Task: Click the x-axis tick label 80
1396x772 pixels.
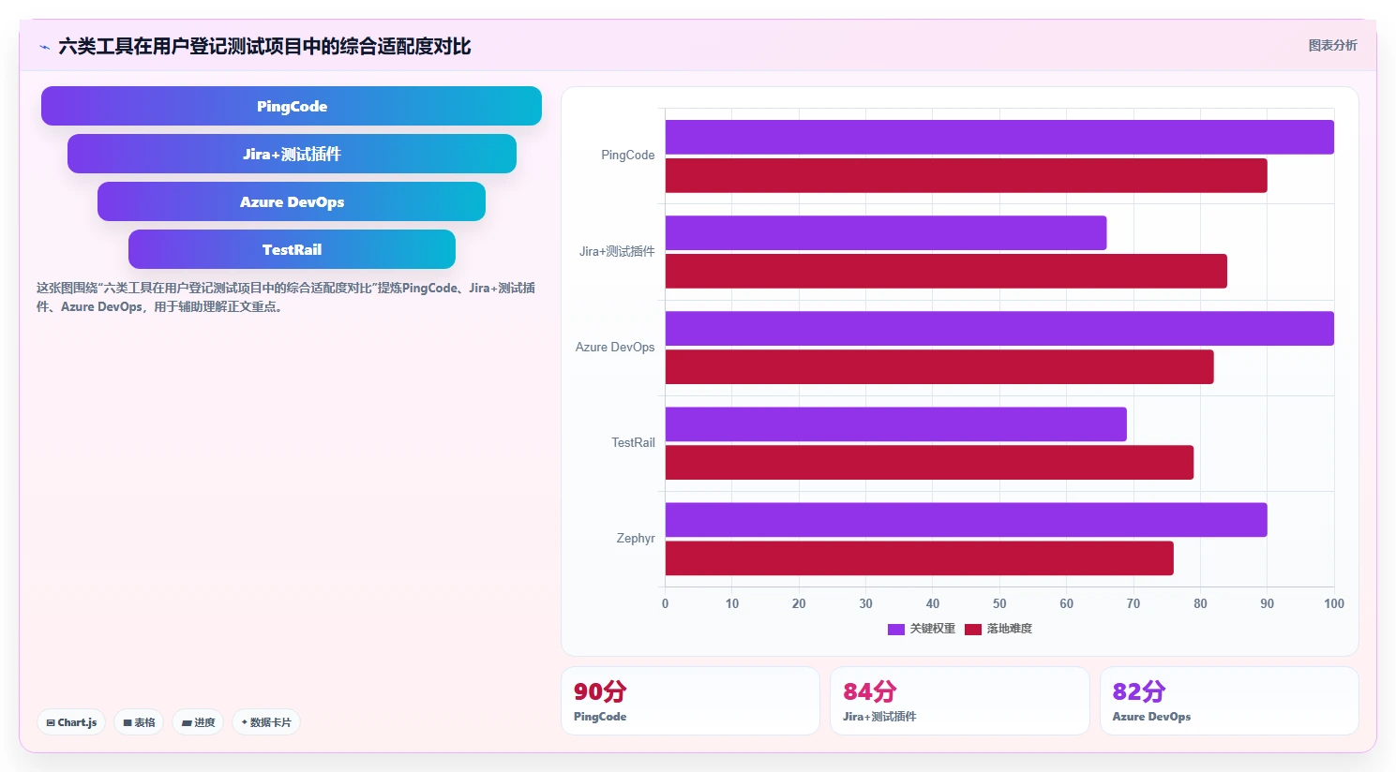Action: coord(1200,603)
